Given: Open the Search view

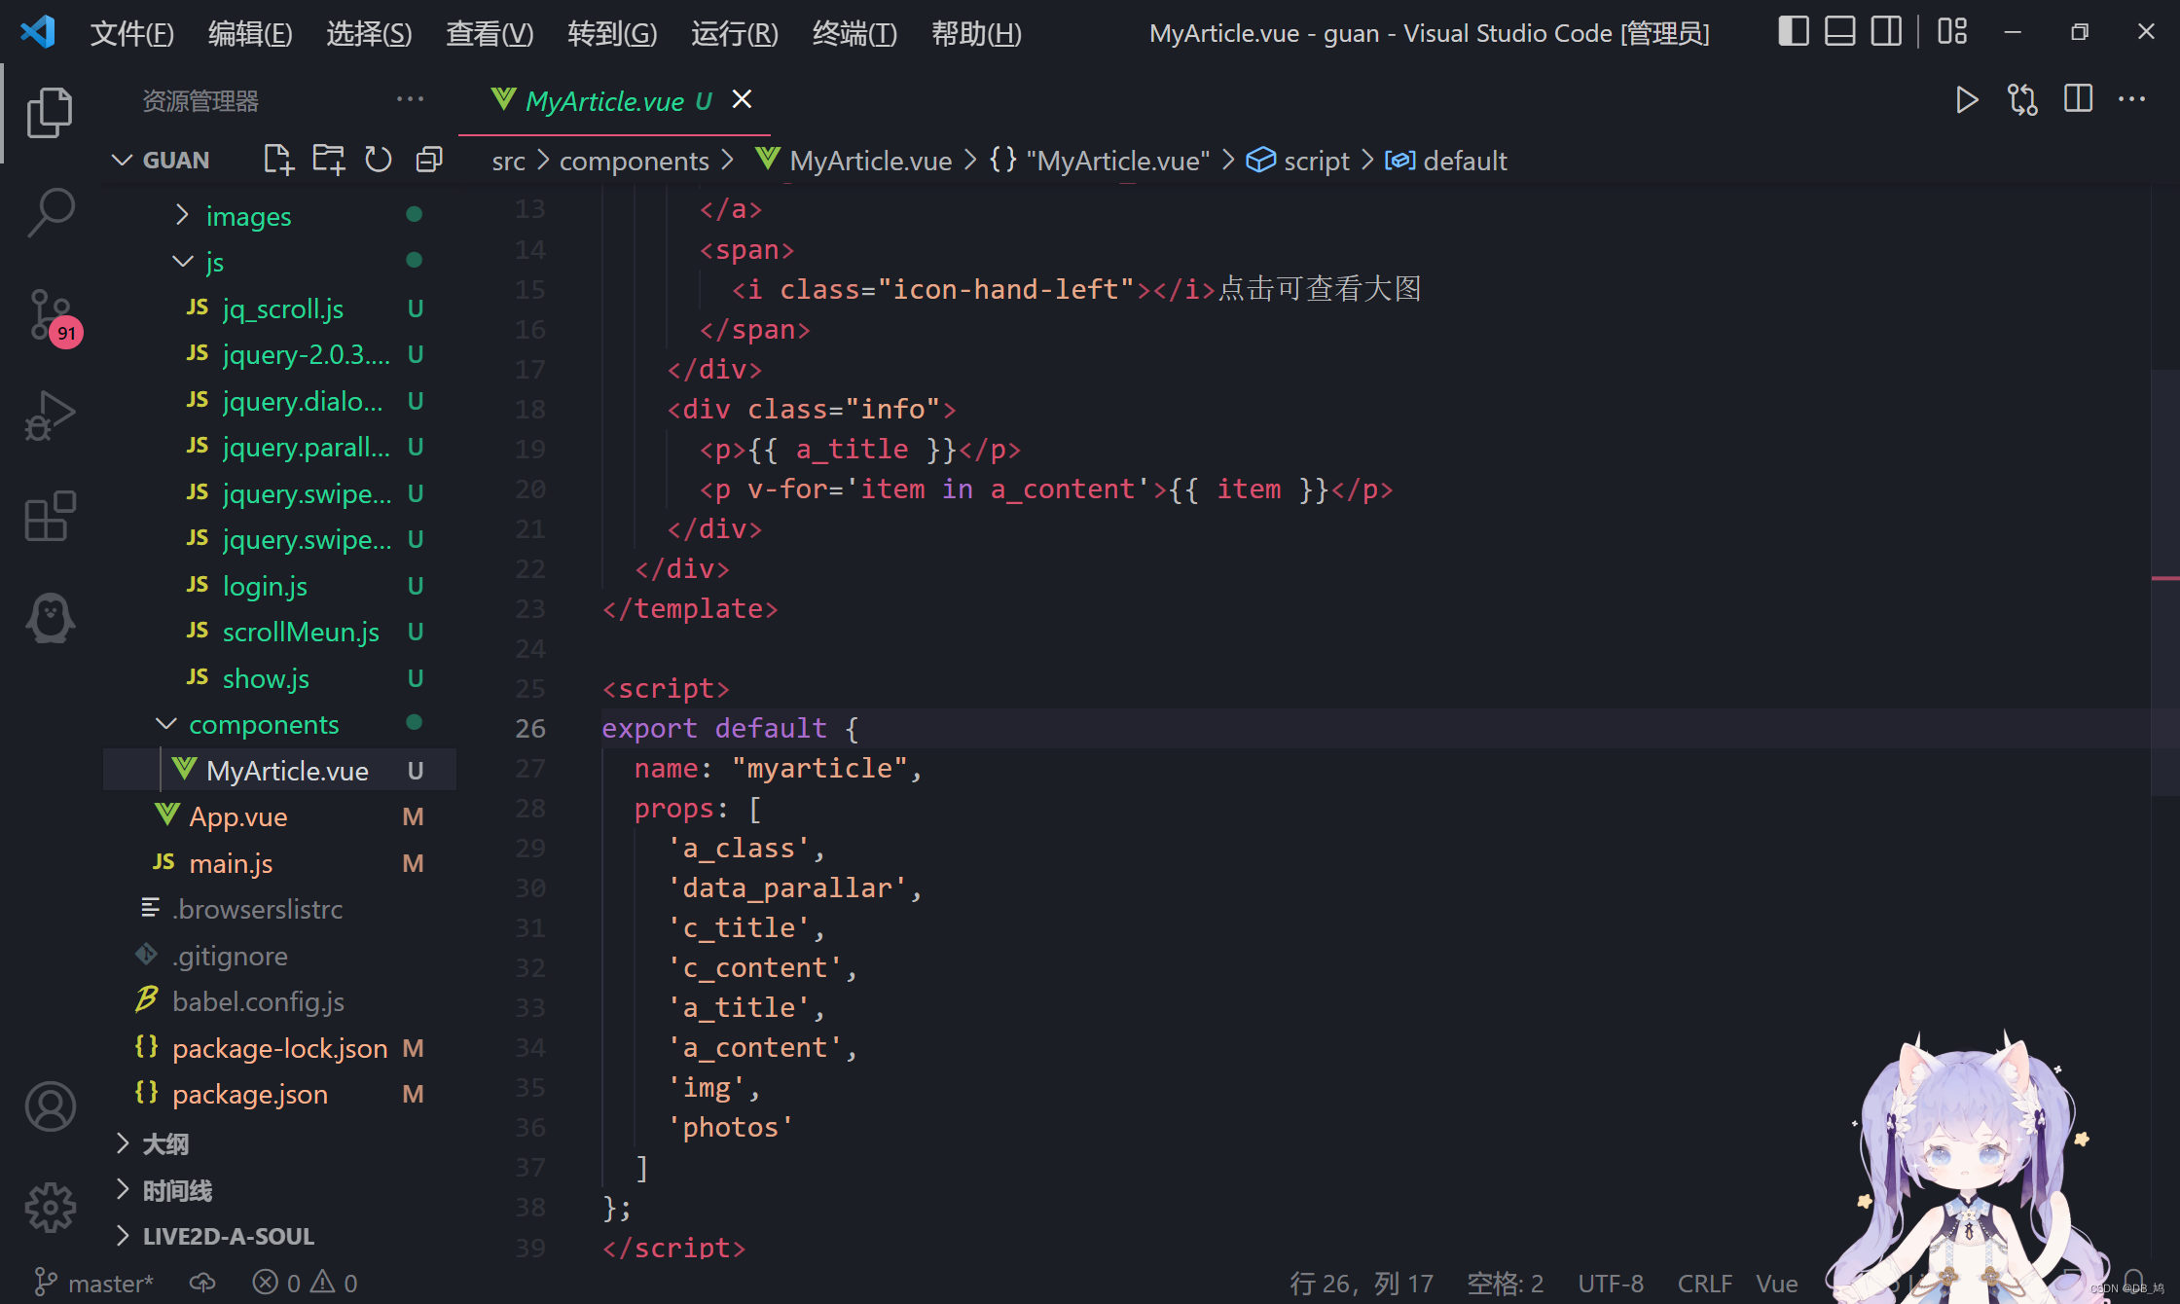Looking at the screenshot, I should pos(50,213).
